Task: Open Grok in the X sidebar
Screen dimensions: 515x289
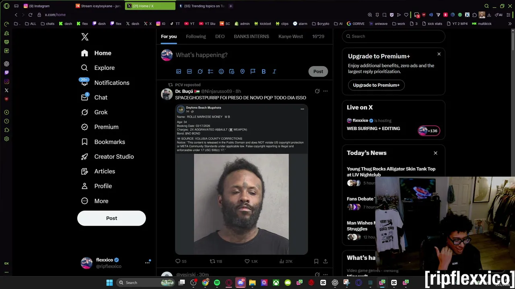Action: coord(94,112)
